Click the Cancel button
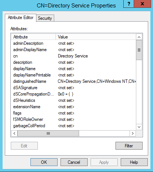This screenshot has height=172, width=153. (x=74, y=162)
